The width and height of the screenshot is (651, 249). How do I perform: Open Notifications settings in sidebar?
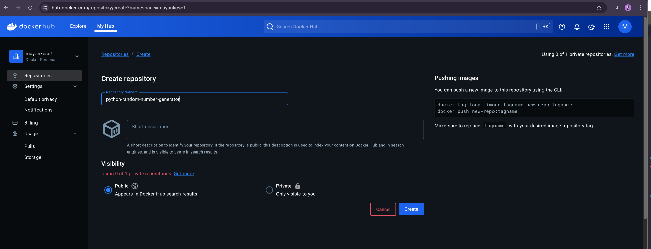(x=39, y=110)
